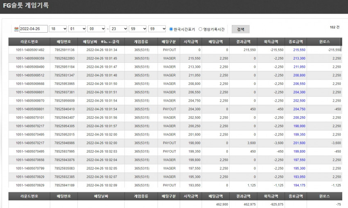Click the 시작금액 column header in the top table
Screen dimensions: 348x208
pos(191,42)
